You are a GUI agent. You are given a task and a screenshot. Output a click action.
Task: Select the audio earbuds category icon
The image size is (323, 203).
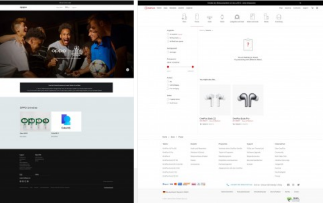click(209, 18)
